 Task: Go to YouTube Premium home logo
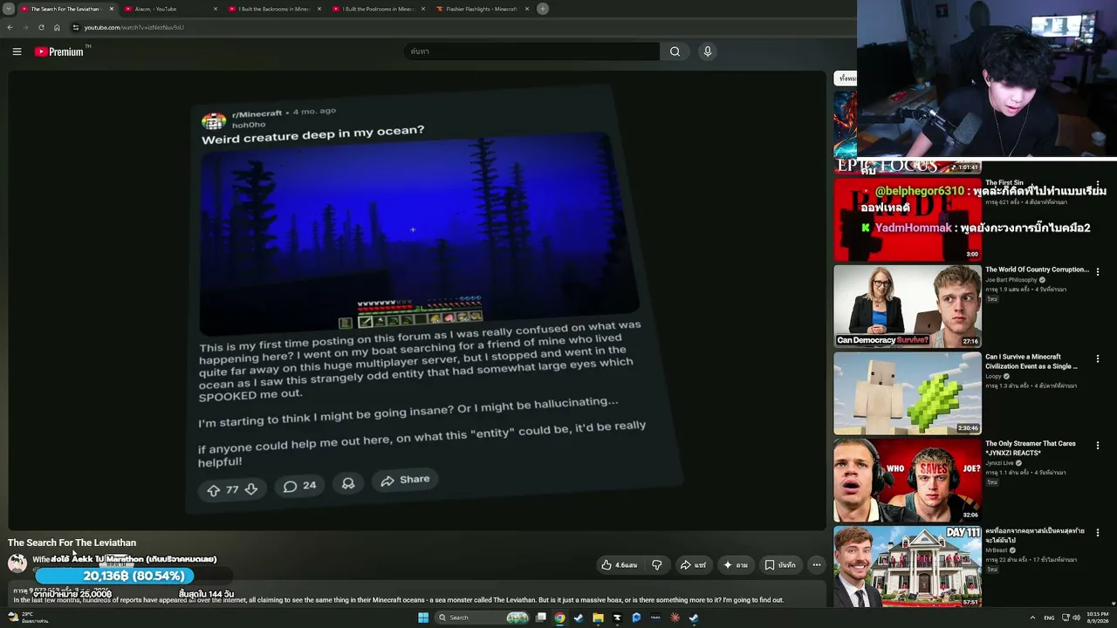(61, 51)
